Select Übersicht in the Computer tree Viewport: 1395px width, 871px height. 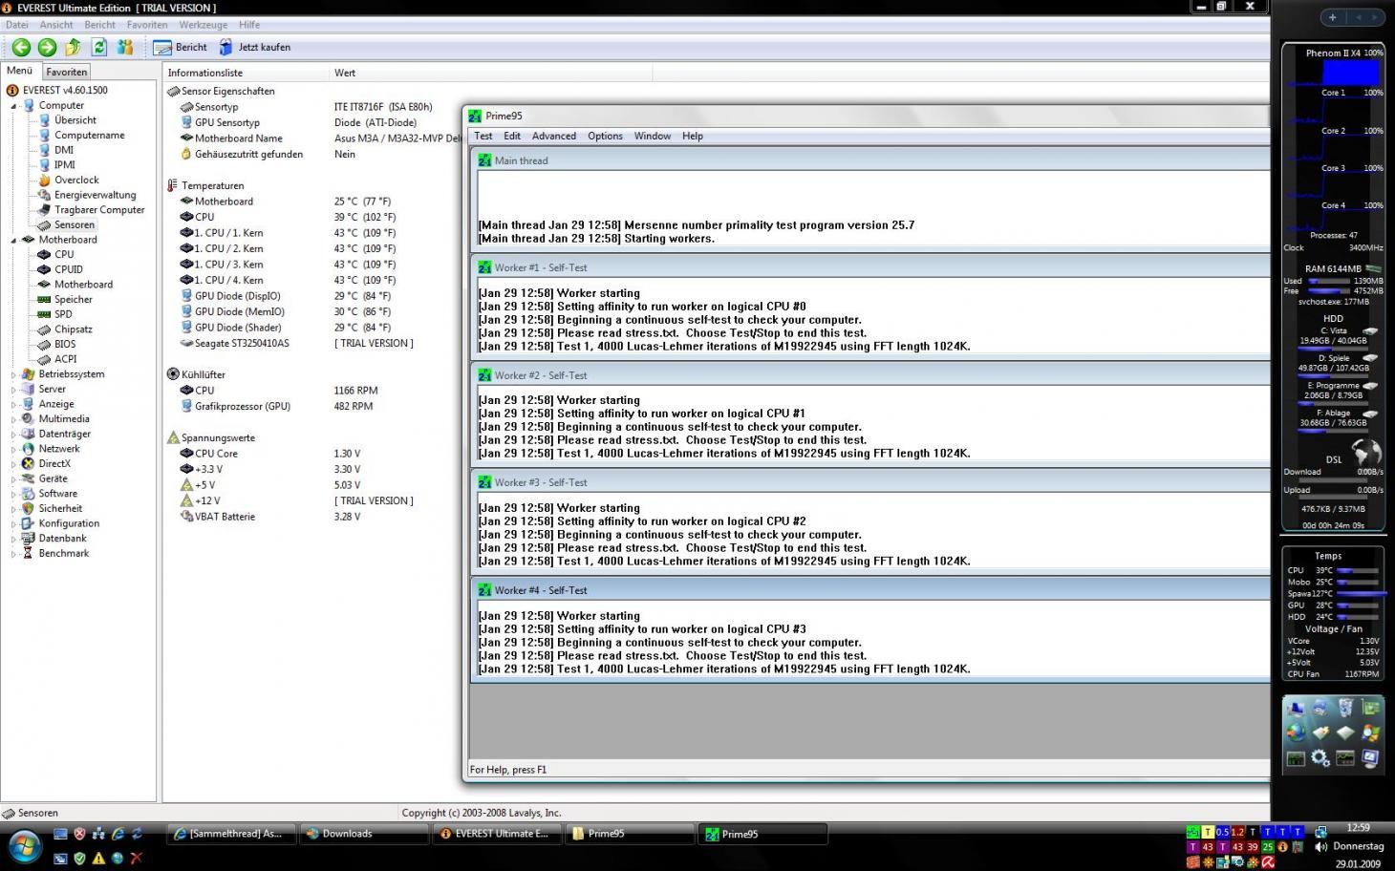tap(75, 120)
